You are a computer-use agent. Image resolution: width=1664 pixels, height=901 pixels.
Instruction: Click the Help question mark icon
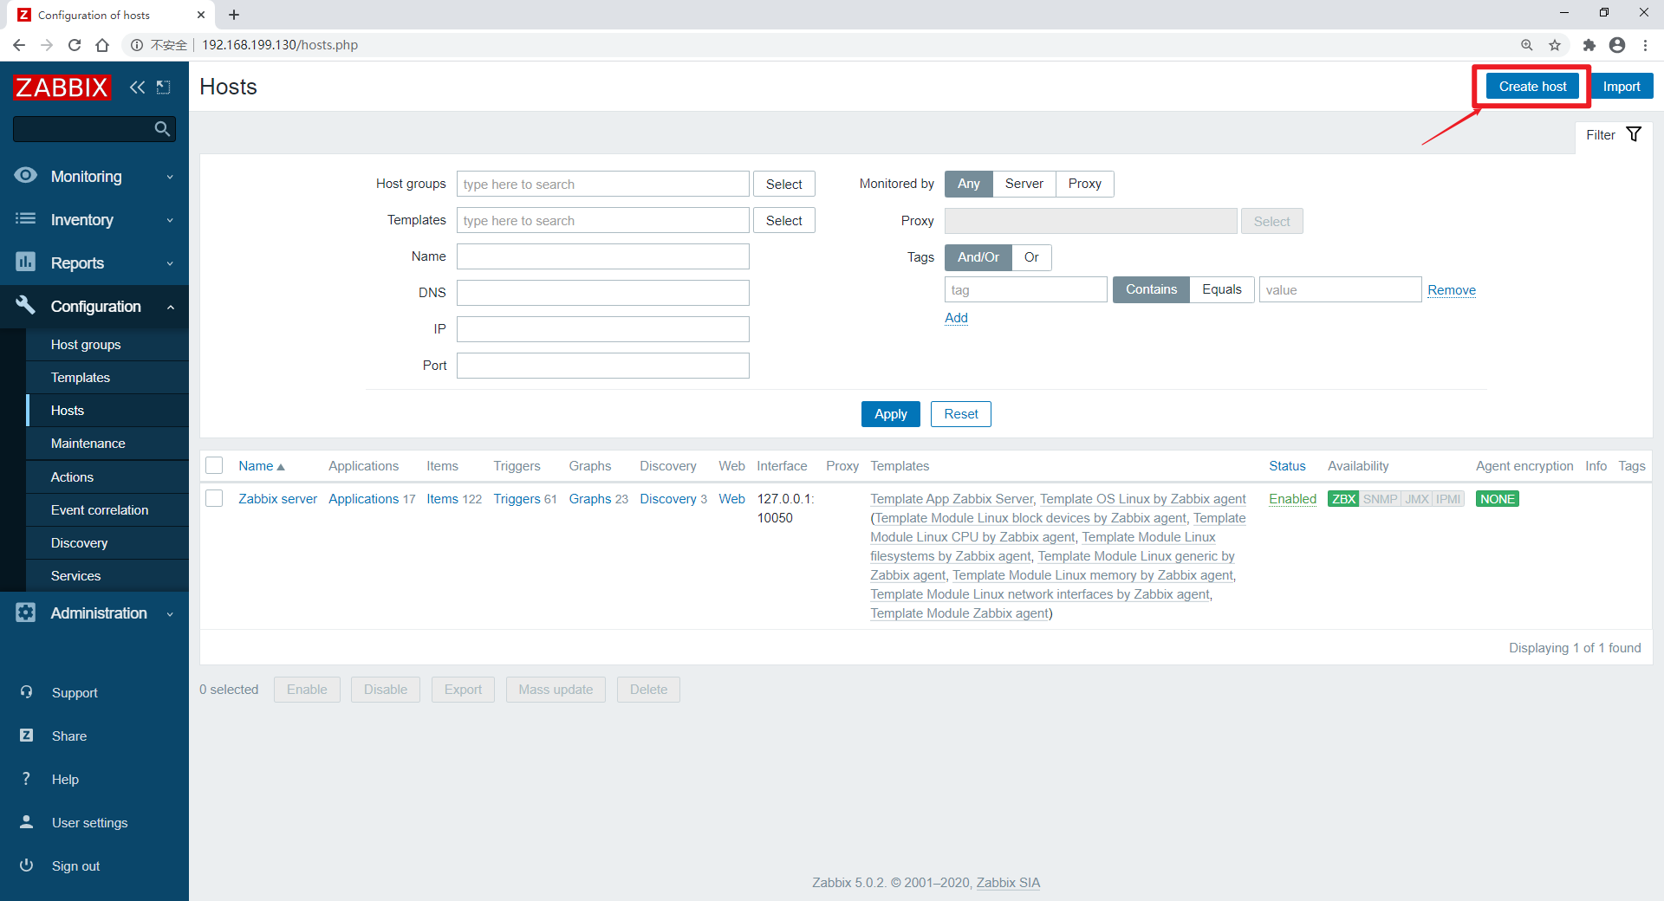(x=26, y=779)
